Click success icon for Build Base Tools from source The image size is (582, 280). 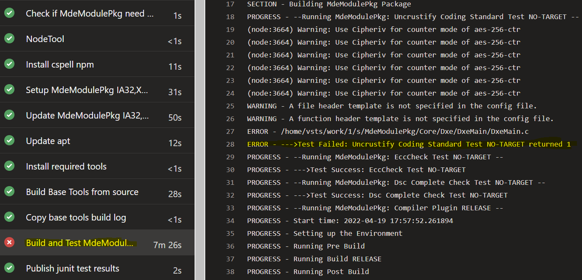pos(9,192)
